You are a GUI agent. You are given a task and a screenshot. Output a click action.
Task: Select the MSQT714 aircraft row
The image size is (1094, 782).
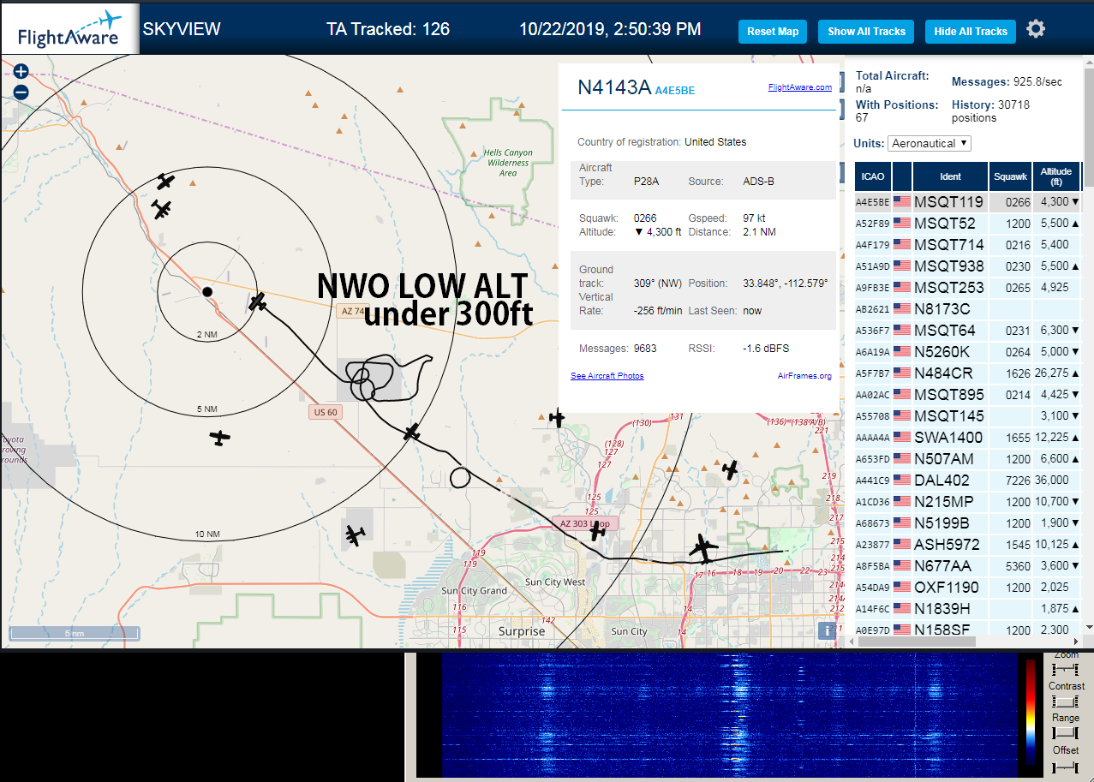coord(968,245)
